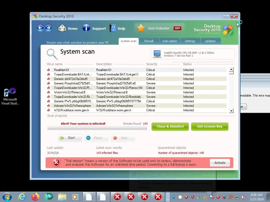Open Windows Explorer folder on taskbar
This screenshot has width=270, height=202.
[62, 197]
